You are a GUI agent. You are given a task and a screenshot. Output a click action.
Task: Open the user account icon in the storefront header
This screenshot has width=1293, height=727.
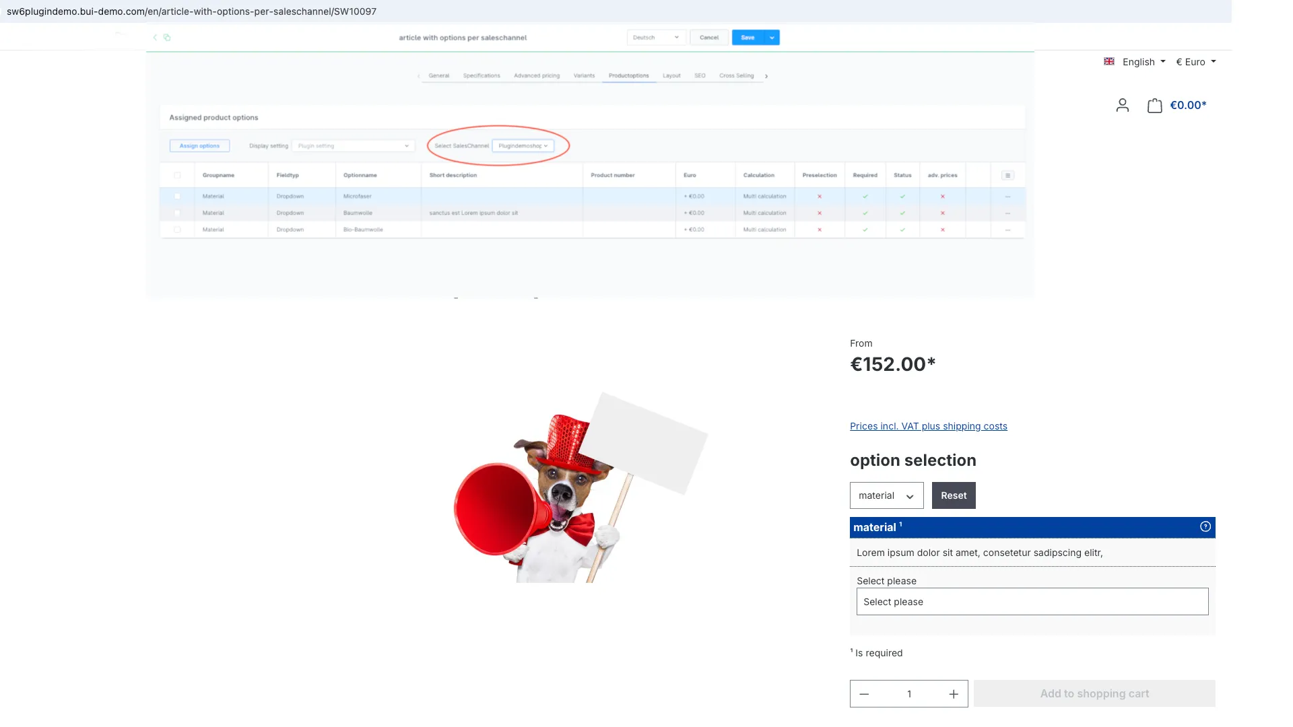[1122, 105]
